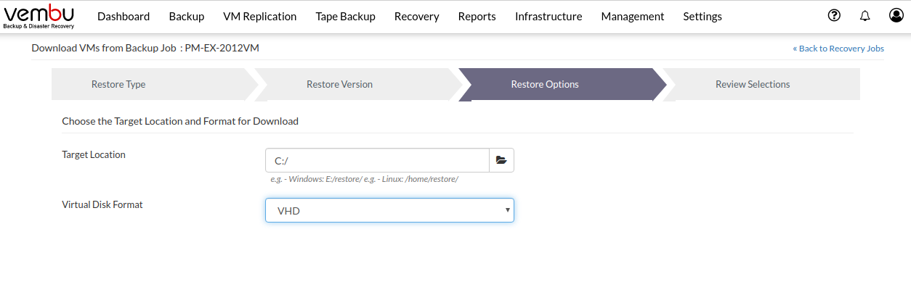Open the Reports menu

click(x=477, y=16)
